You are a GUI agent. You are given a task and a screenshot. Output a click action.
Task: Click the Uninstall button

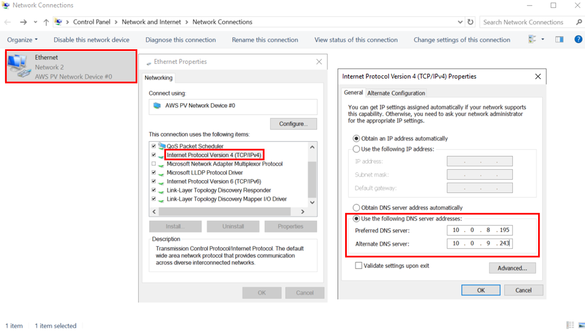[x=233, y=226]
